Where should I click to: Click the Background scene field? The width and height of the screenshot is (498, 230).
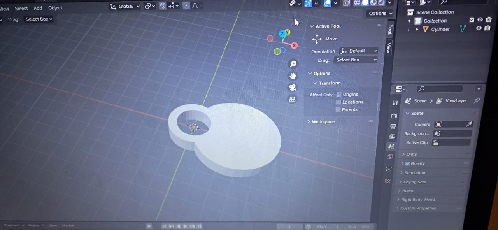pyautogui.click(x=453, y=133)
